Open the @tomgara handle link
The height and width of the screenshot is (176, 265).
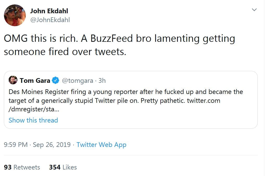(x=77, y=80)
